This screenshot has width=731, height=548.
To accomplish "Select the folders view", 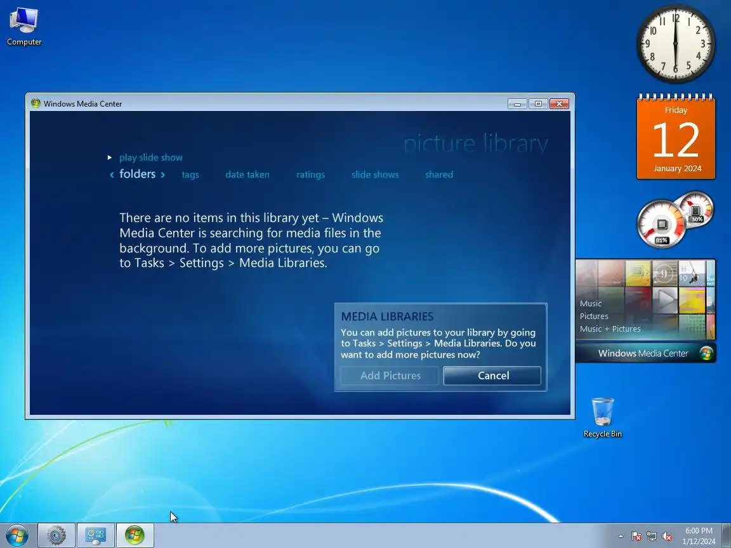I will click(137, 174).
